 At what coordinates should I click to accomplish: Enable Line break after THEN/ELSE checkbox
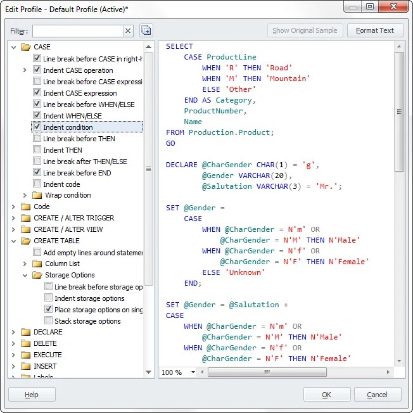37,161
